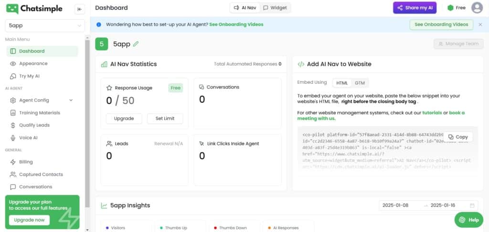This screenshot has width=489, height=232.
Task: Click the Qualify Leads dollar icon
Action: click(x=13, y=125)
